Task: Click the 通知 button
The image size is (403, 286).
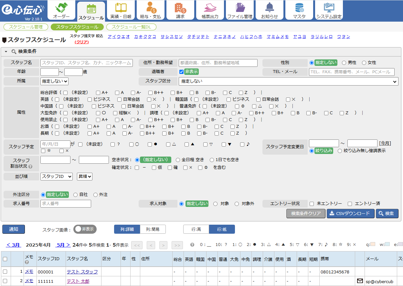Action: (14, 229)
